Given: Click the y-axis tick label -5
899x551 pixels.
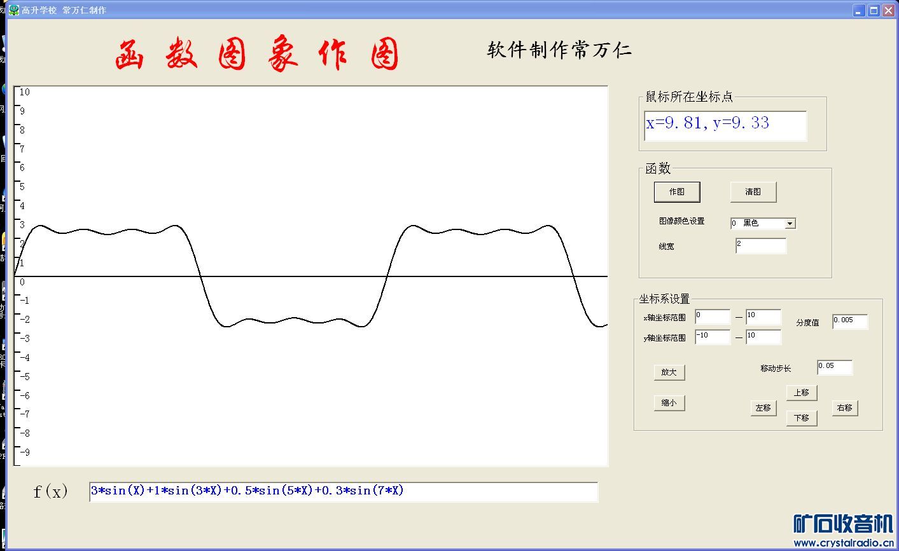Looking at the screenshot, I should click(24, 377).
